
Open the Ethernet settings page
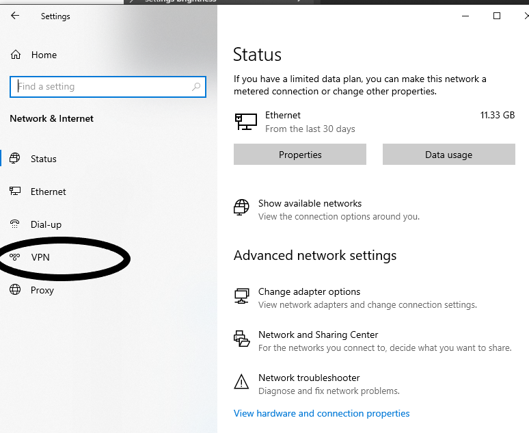pos(48,192)
